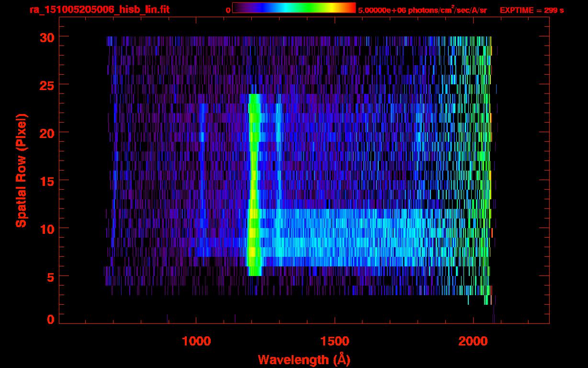This screenshot has height=368, width=588.
Task: Click the 2000 wavelength tick label
Action: pyautogui.click(x=473, y=341)
